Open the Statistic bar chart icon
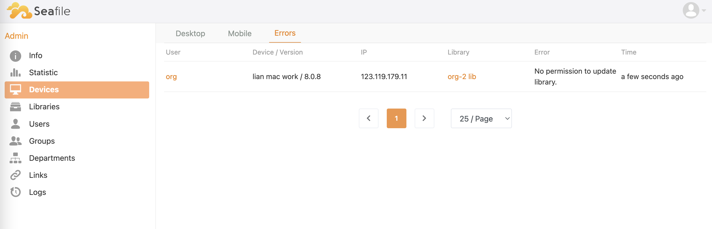 (x=16, y=73)
